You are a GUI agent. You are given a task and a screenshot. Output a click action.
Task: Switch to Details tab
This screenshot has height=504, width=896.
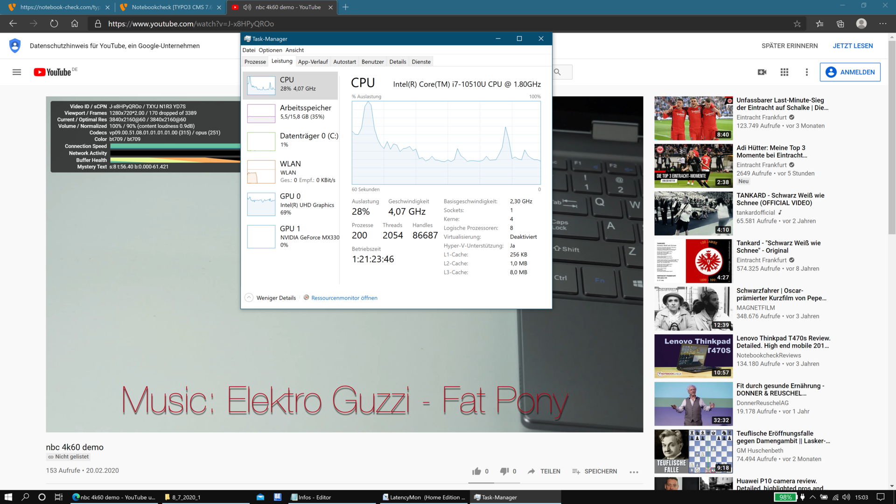398,62
